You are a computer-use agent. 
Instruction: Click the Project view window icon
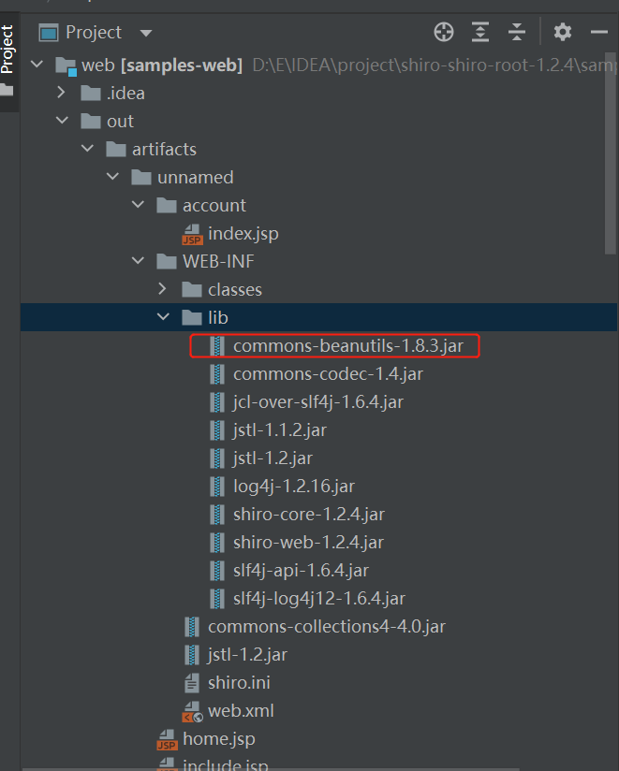[49, 33]
